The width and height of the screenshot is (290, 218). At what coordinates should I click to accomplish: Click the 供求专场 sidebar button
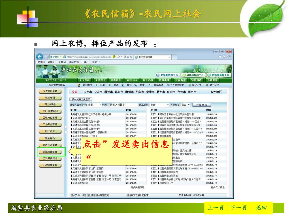coord(50,98)
